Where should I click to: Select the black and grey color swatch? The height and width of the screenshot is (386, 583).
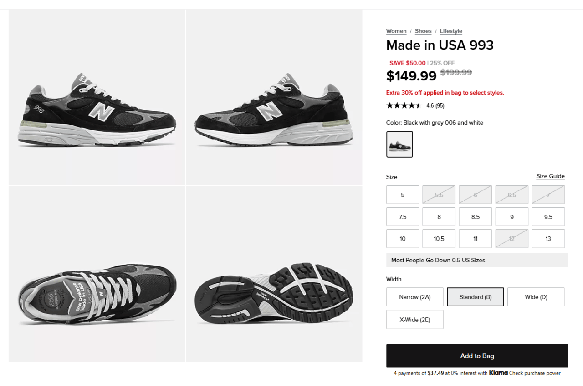tap(399, 144)
